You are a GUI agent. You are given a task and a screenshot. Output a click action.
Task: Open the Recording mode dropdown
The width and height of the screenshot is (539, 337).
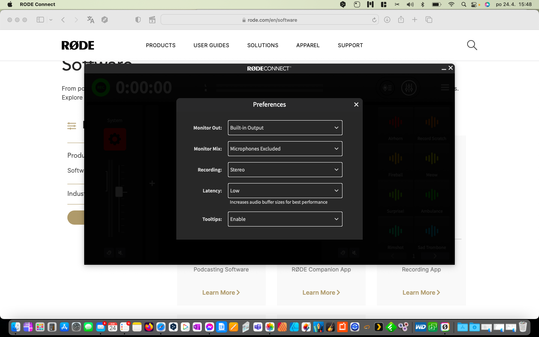(x=285, y=170)
